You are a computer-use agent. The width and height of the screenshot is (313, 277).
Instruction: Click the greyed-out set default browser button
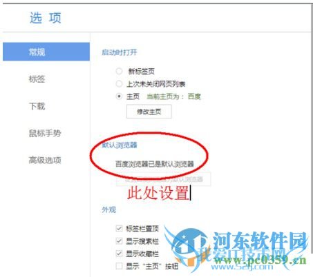click(164, 179)
